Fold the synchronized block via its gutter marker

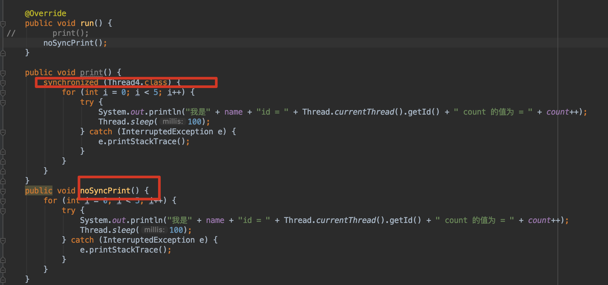tap(3, 83)
